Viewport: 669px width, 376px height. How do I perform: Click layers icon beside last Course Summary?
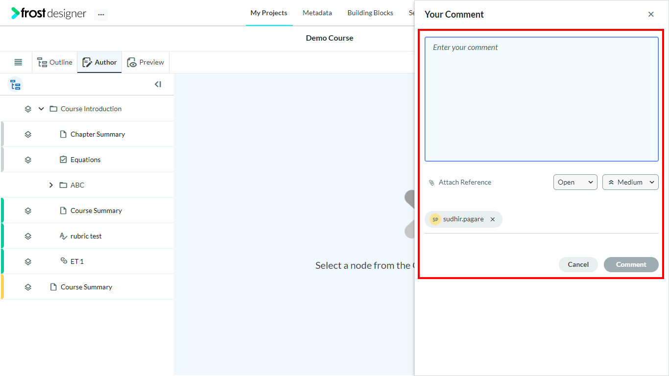28,287
